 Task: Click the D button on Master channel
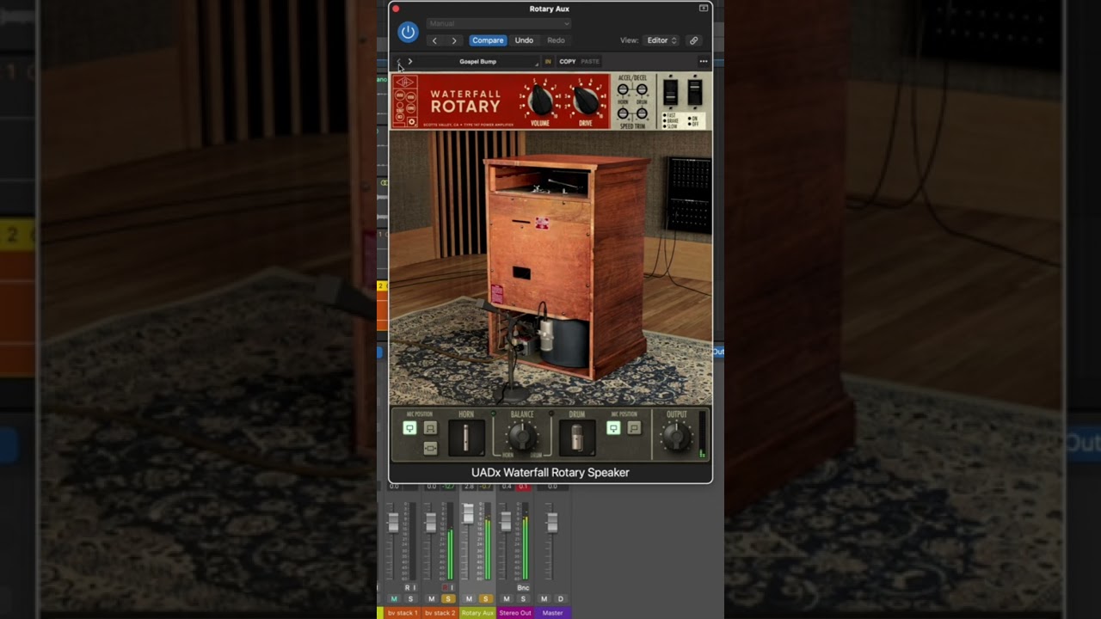point(561,598)
